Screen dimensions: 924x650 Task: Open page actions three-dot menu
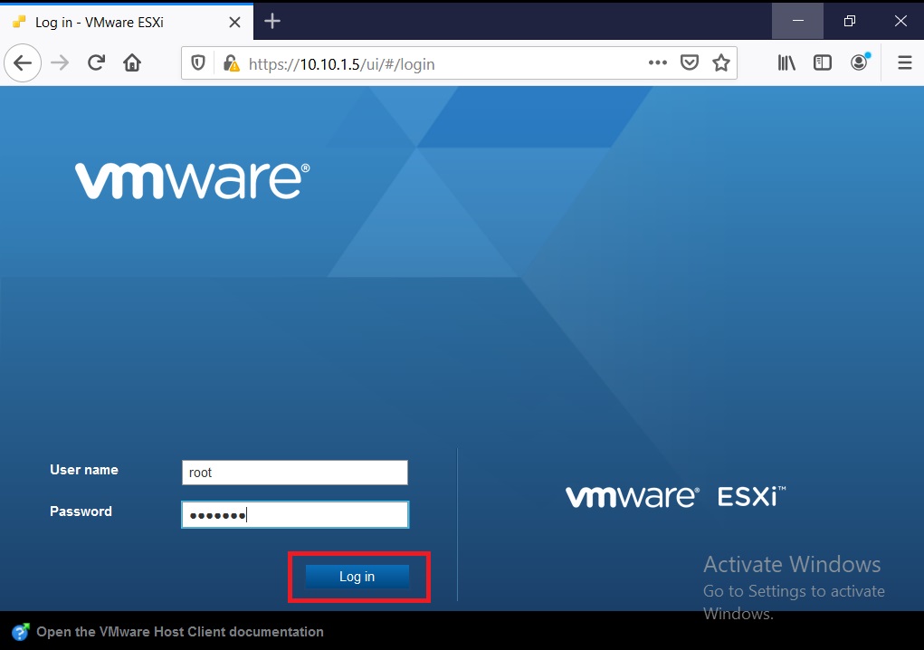658,62
